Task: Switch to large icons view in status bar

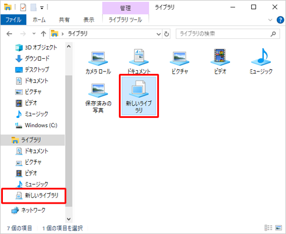Action: [x=279, y=228]
